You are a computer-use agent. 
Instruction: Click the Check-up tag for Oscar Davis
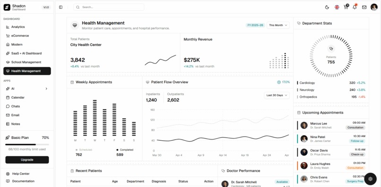click(x=357, y=154)
